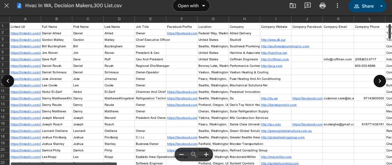392x165 pixels.
Task: Open Daniel Allred's LinkedIn link
Action: coord(25,33)
